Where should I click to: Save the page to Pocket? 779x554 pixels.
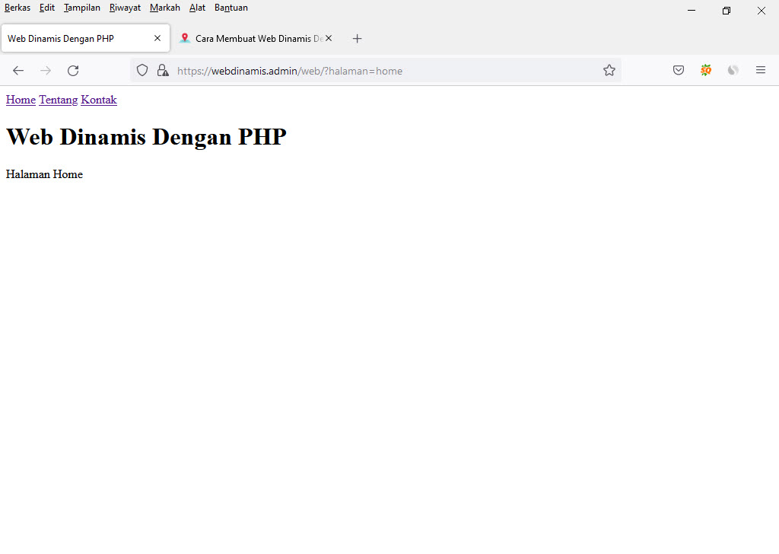pos(678,70)
